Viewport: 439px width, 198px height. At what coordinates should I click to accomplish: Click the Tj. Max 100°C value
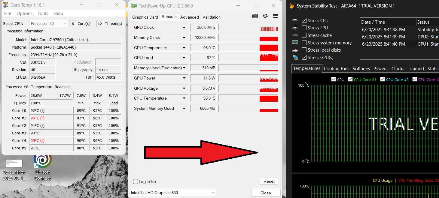[51, 103]
